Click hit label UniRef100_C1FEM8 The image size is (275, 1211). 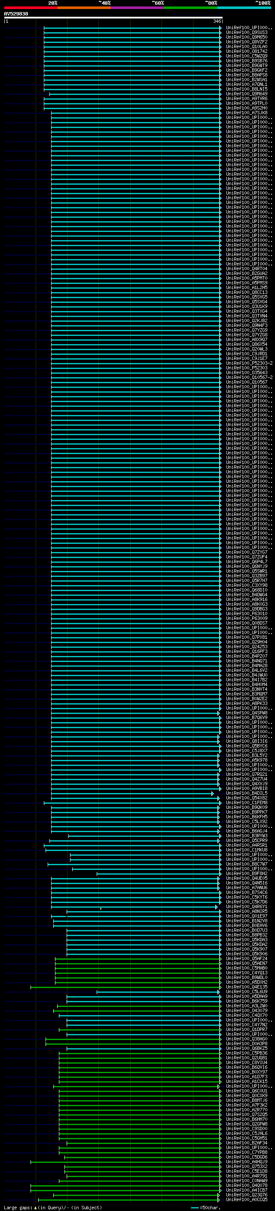247,803
